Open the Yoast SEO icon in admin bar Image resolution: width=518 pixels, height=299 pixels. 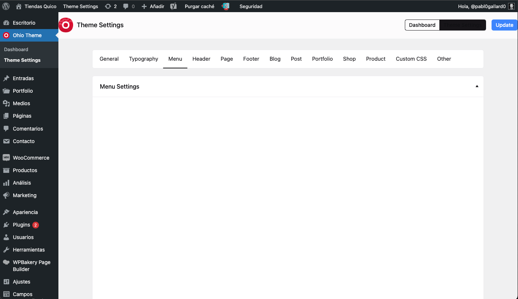tap(174, 6)
